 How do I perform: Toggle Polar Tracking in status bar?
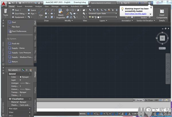click(101, 114)
